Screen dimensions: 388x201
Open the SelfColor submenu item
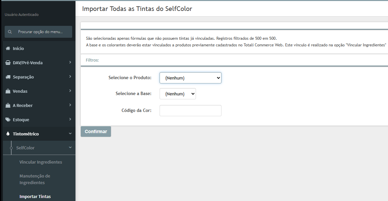coord(39,148)
